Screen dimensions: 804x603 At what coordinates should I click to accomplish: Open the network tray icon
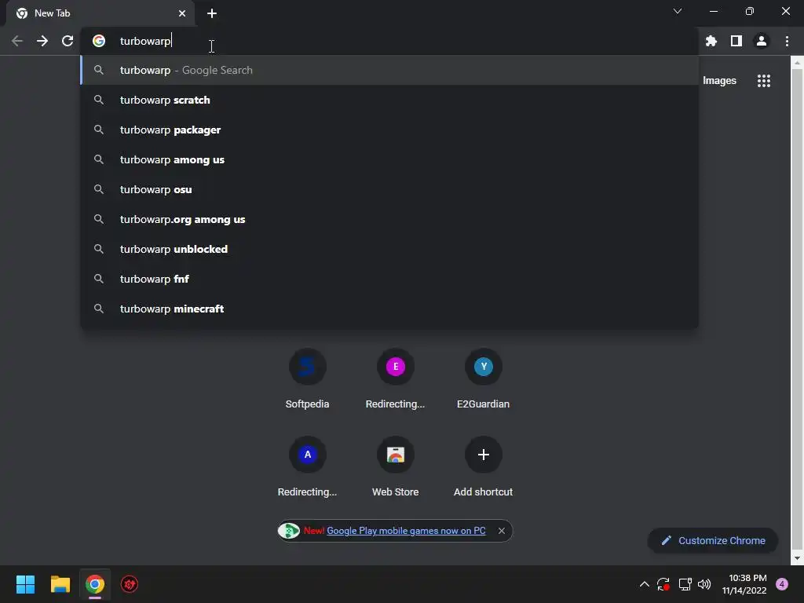coord(685,584)
